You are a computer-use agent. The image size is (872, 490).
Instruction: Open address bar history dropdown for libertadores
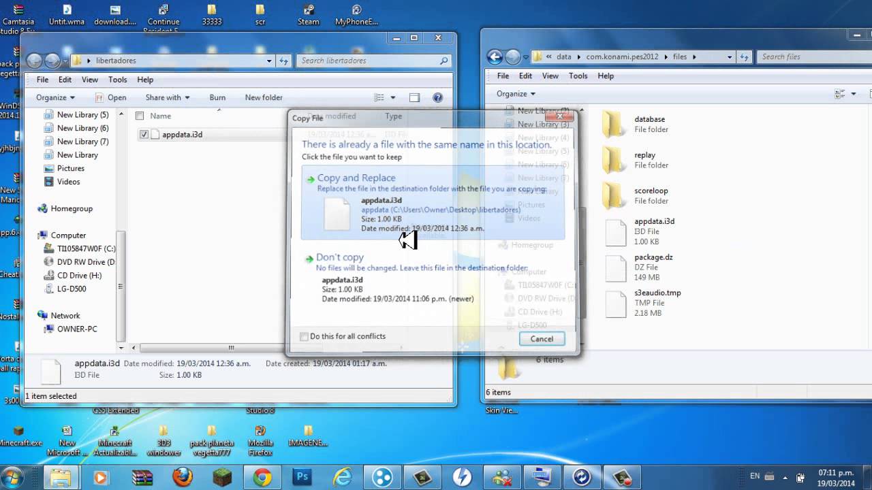coord(269,61)
